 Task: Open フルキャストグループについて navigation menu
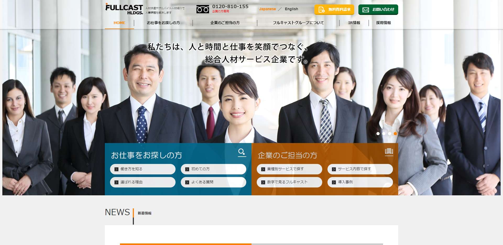click(298, 23)
